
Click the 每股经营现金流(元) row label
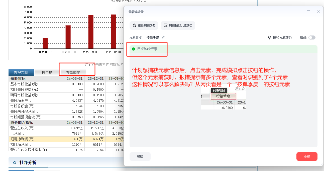[x=26, y=117]
